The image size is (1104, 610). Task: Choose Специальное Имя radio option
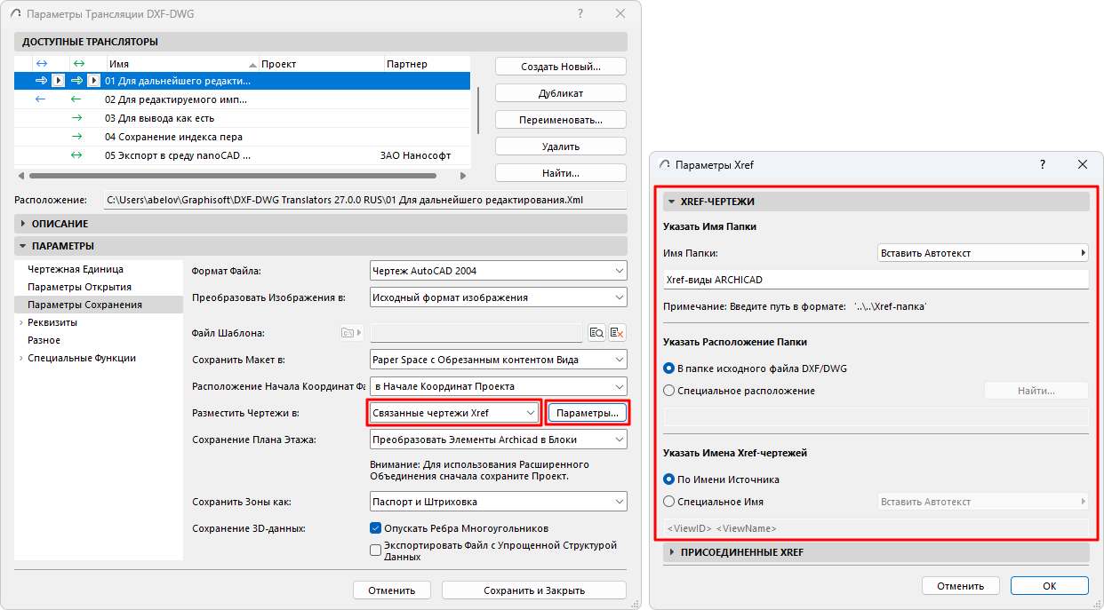click(669, 502)
